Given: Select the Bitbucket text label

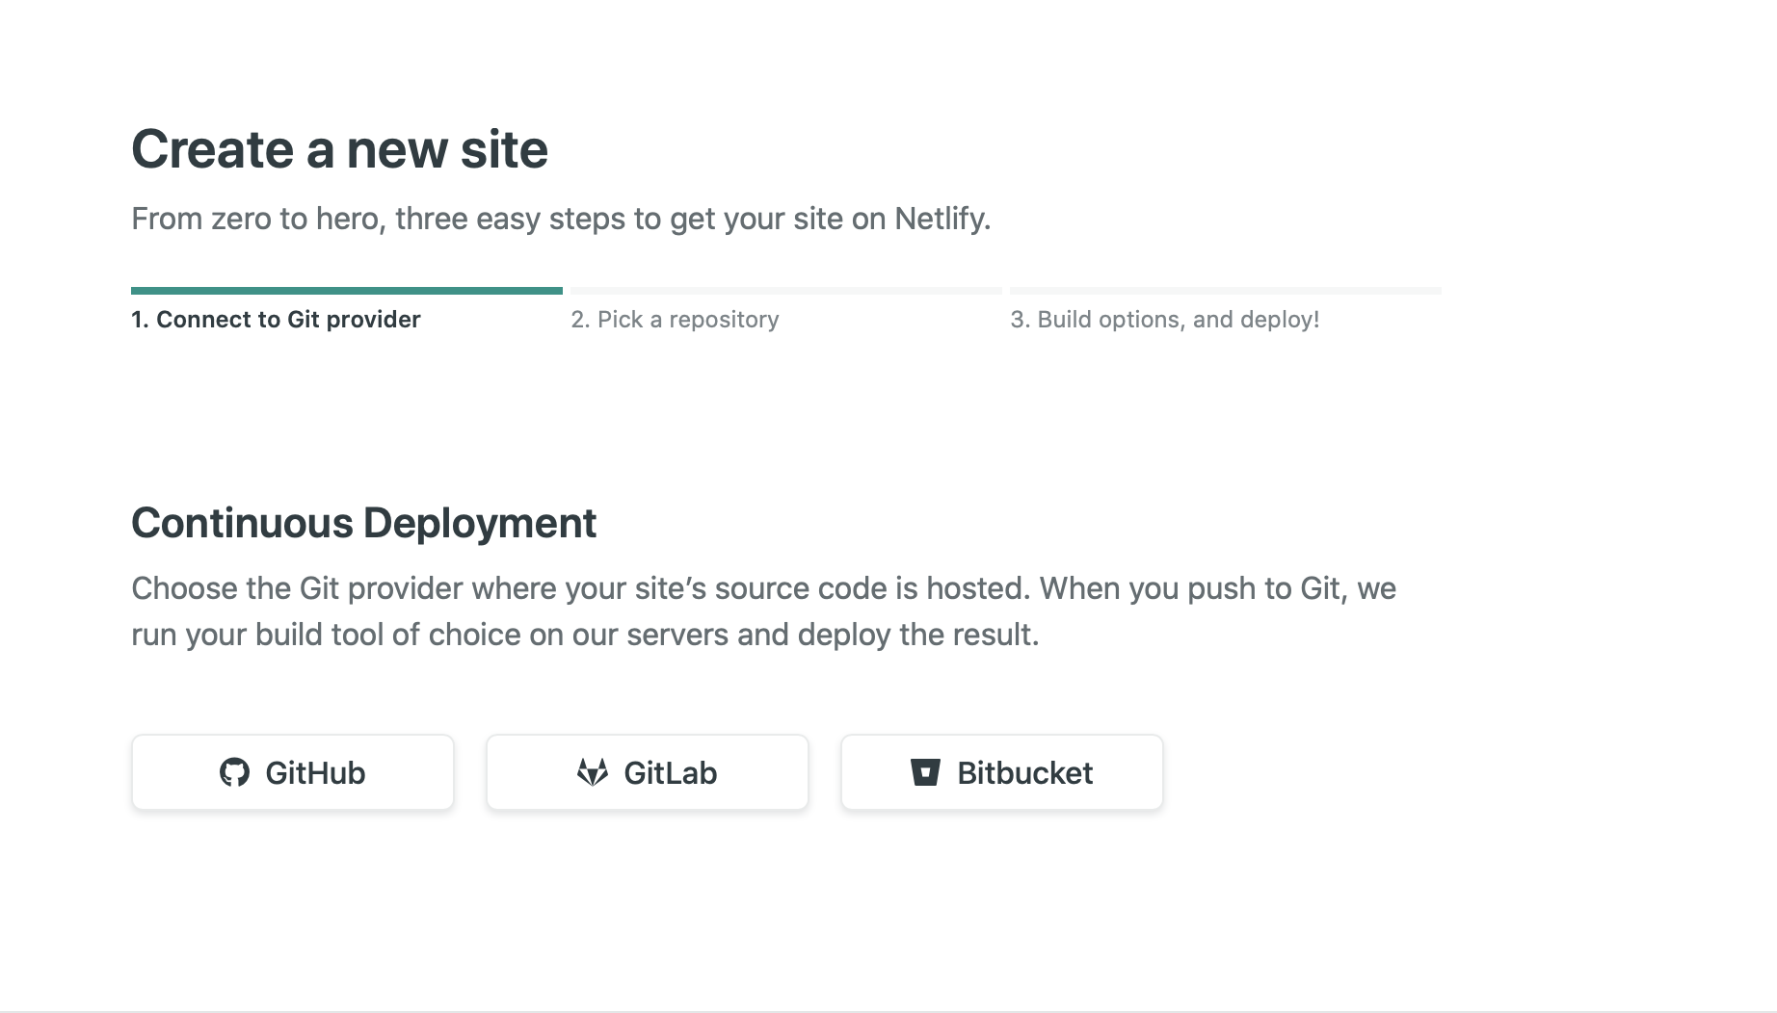Looking at the screenshot, I should pyautogui.click(x=1024, y=773).
